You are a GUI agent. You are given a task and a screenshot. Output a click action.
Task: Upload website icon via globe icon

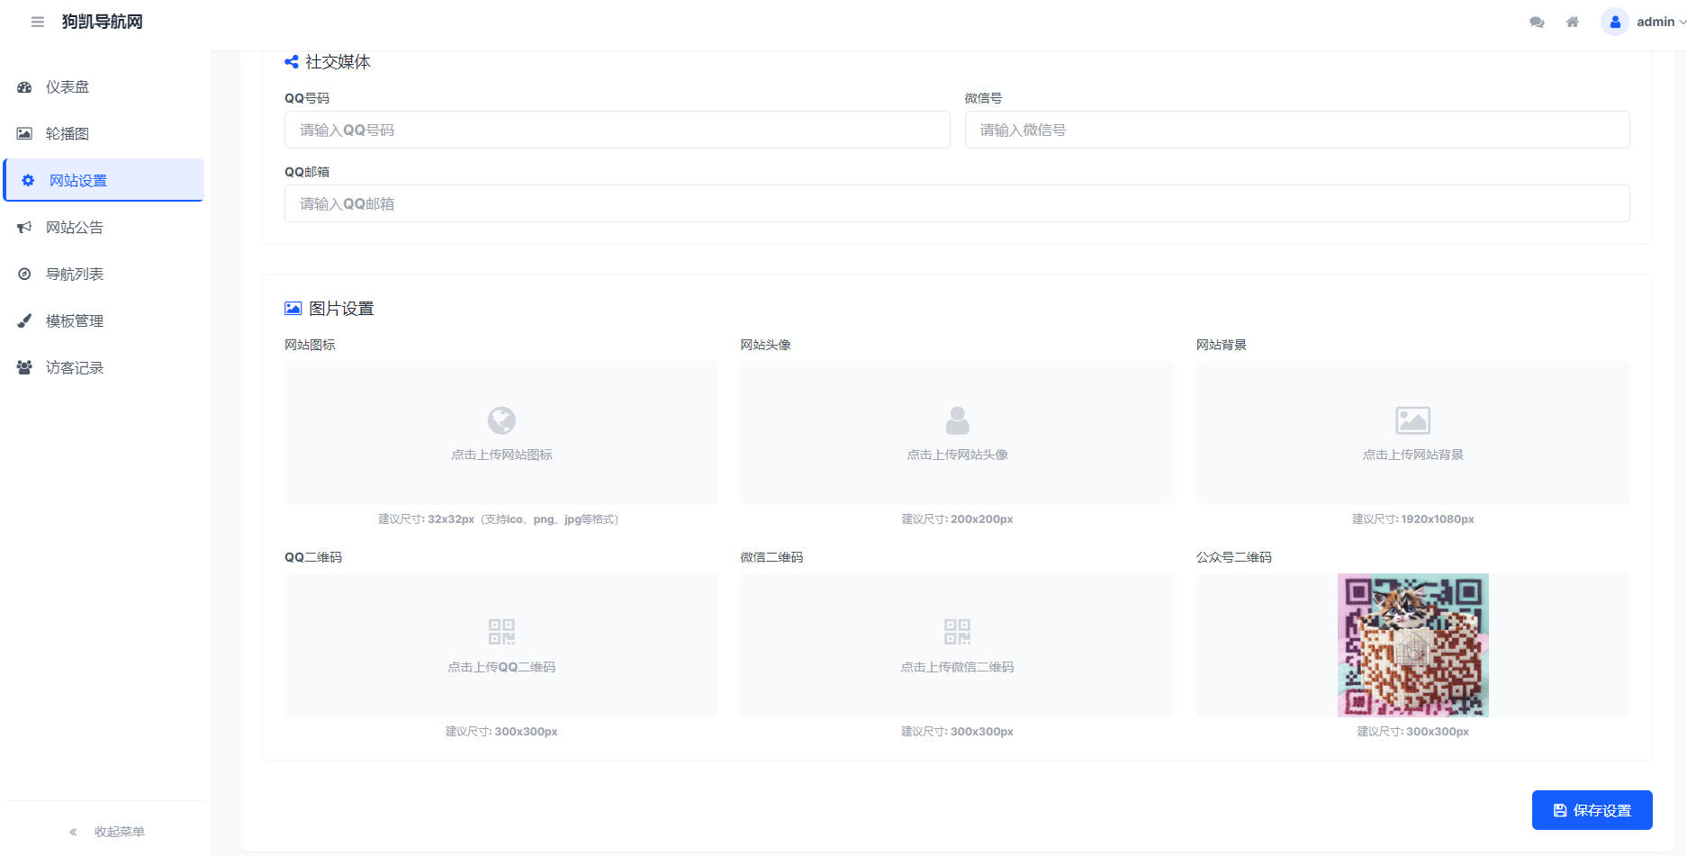pyautogui.click(x=501, y=420)
